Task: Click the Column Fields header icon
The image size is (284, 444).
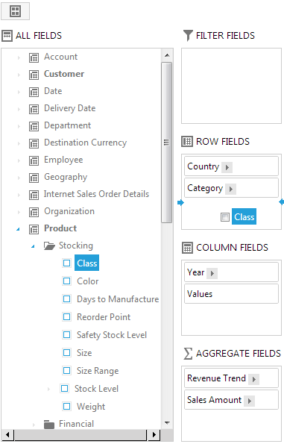Action: 187,248
